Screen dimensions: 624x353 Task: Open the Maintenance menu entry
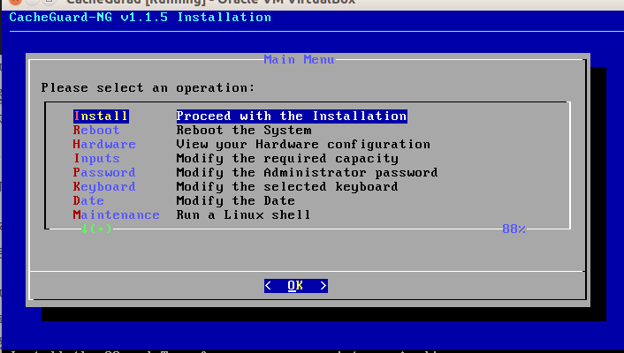click(x=116, y=215)
